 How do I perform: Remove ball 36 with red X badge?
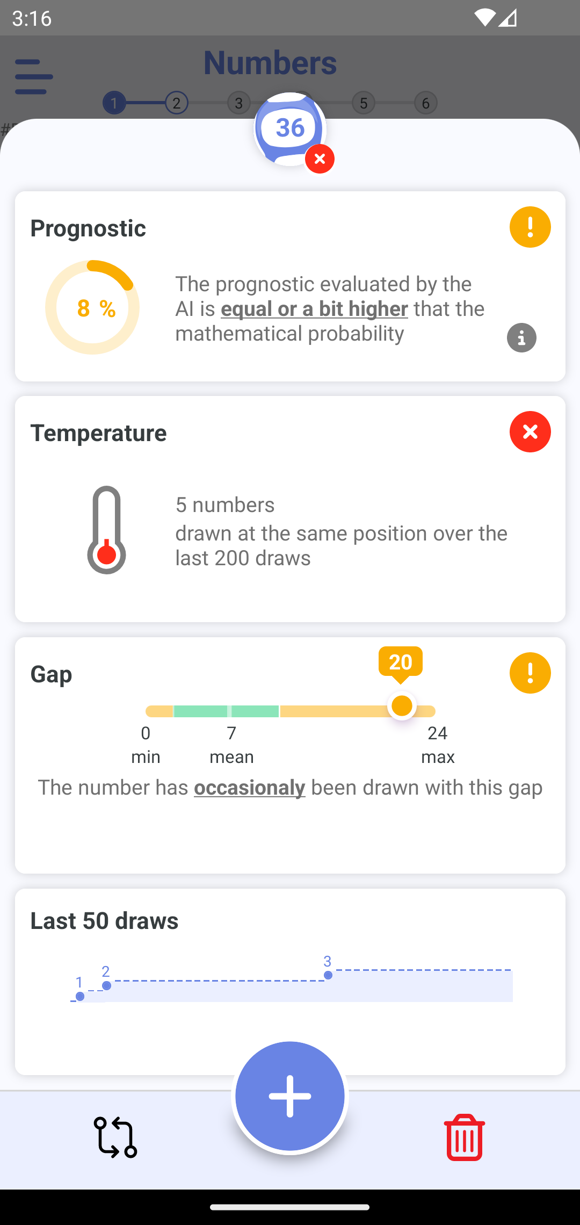coord(320,158)
